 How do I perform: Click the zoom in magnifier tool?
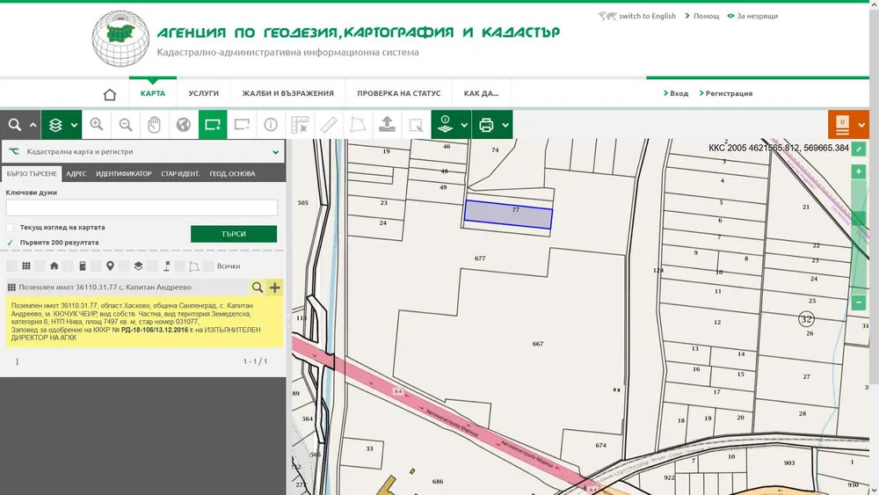(x=97, y=125)
